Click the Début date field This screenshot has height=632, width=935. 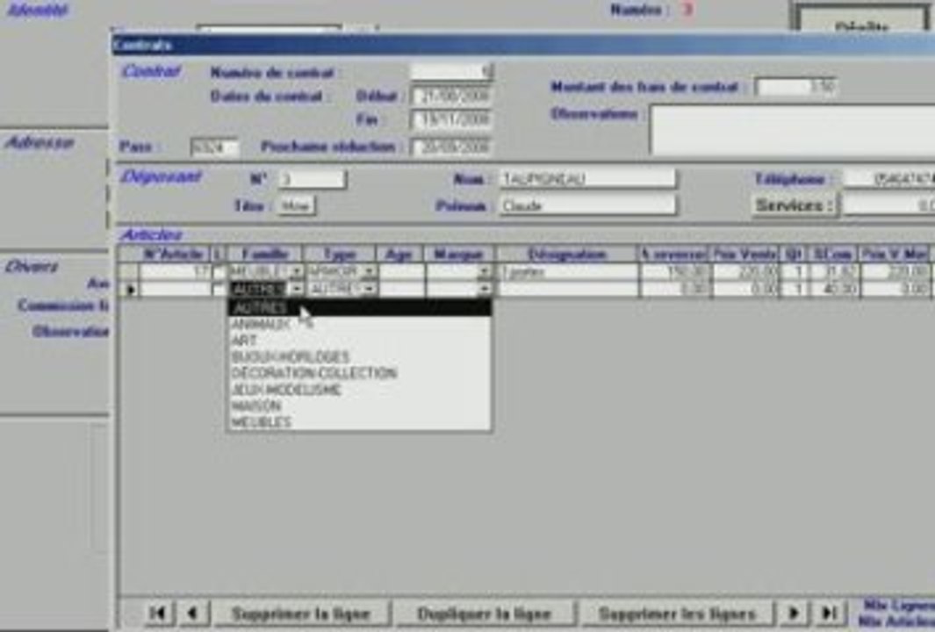pyautogui.click(x=450, y=96)
